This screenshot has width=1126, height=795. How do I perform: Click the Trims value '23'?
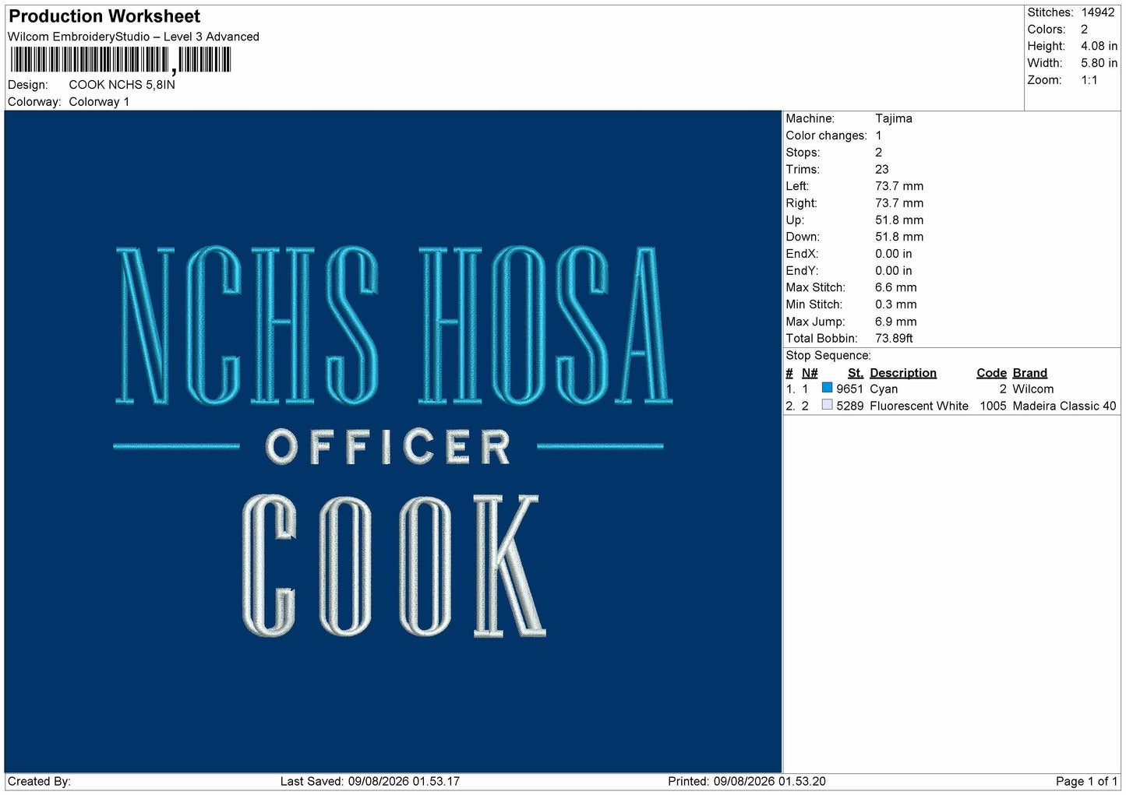tap(881, 169)
